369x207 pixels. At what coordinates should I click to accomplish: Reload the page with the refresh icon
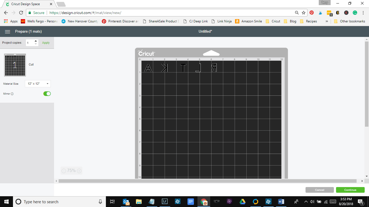tap(21, 13)
